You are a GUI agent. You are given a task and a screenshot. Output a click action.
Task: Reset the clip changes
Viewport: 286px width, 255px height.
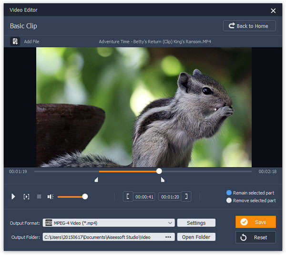255,237
